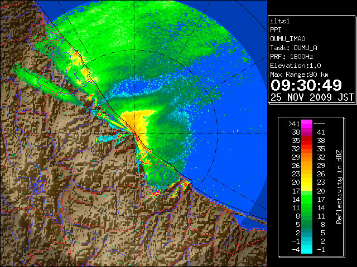
Task: Click the 'Reflectivity in dBZ' axis title
Action: (339, 187)
